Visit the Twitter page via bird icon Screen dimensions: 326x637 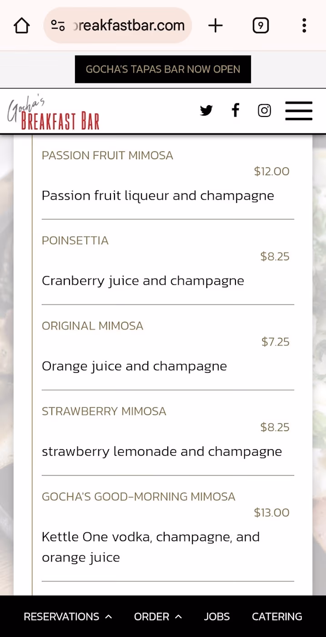point(206,111)
